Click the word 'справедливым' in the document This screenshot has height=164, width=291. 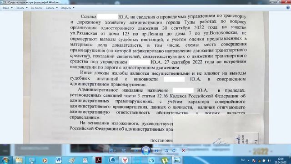pos(85,118)
